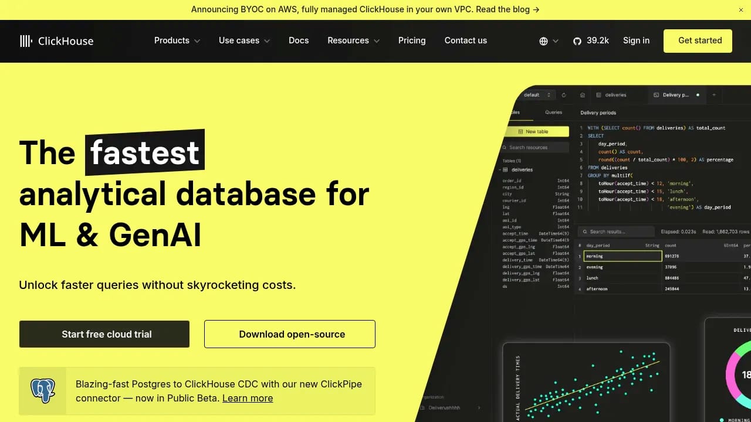Click the count value 691276
Screen dimensions: 751x422
672,256
